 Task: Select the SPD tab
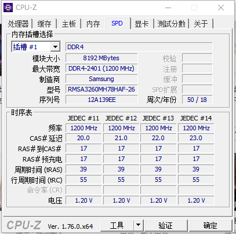tap(117, 23)
